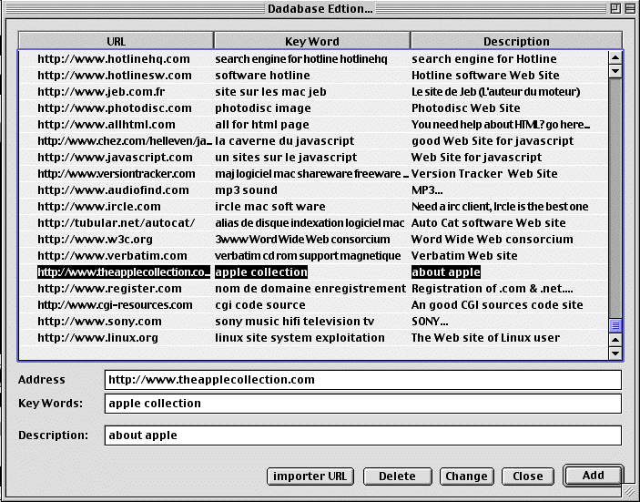This screenshot has height=502, width=640.
Task: Click the importer URL button
Action: tap(310, 476)
